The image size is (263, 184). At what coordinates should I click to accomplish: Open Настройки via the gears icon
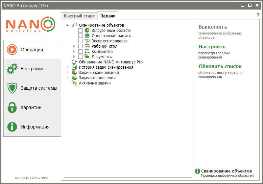pyautogui.click(x=12, y=69)
